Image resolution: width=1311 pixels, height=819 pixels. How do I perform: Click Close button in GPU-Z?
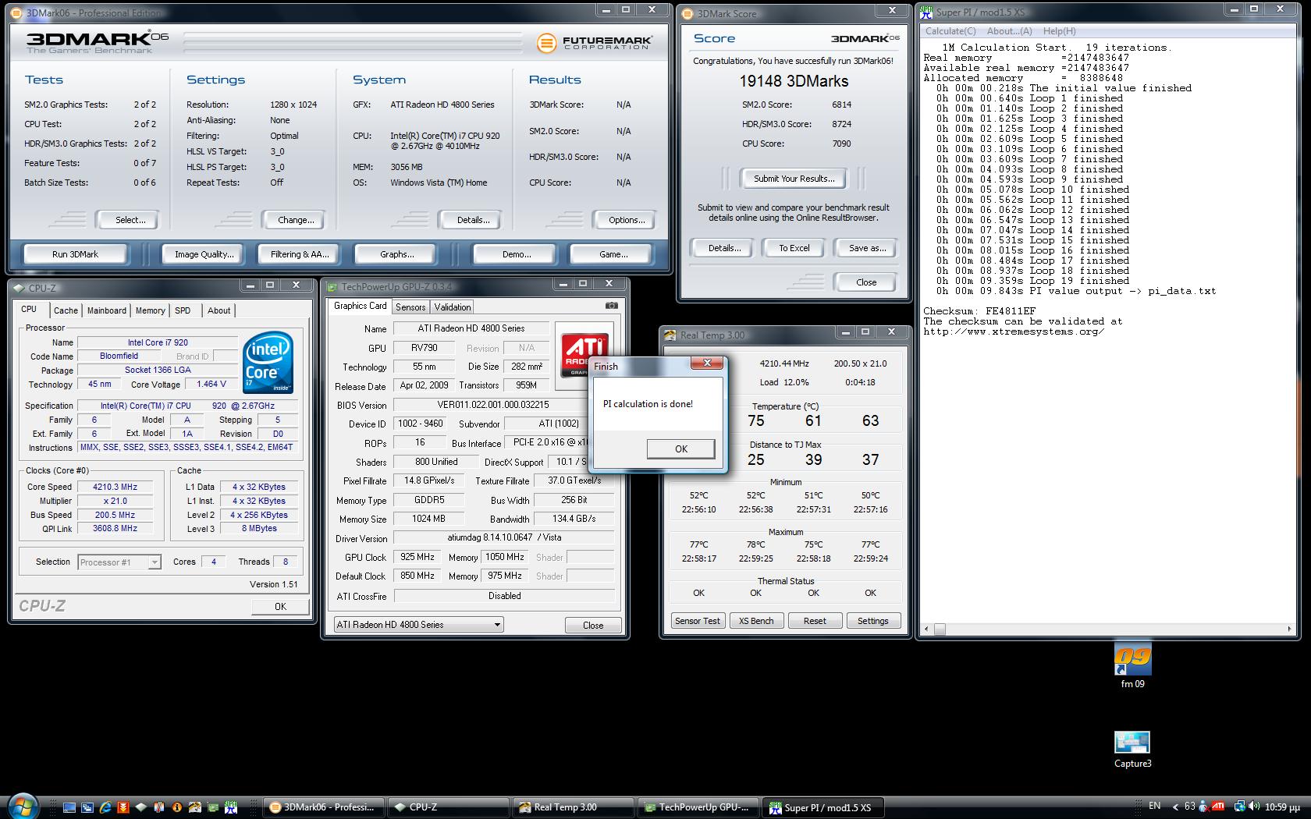pos(593,625)
